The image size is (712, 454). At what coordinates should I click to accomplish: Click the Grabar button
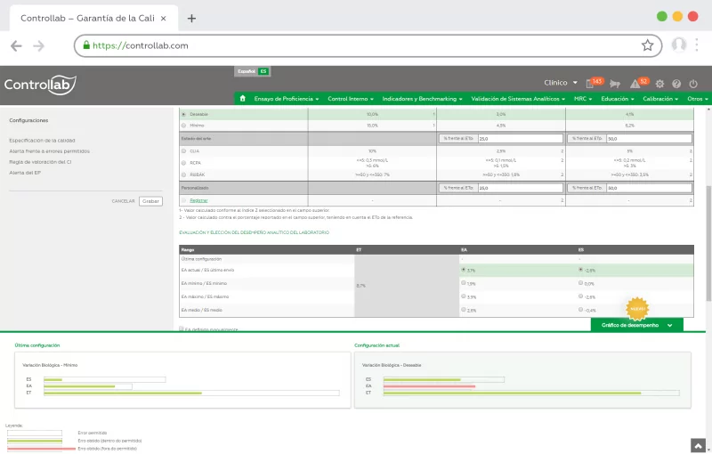click(150, 201)
